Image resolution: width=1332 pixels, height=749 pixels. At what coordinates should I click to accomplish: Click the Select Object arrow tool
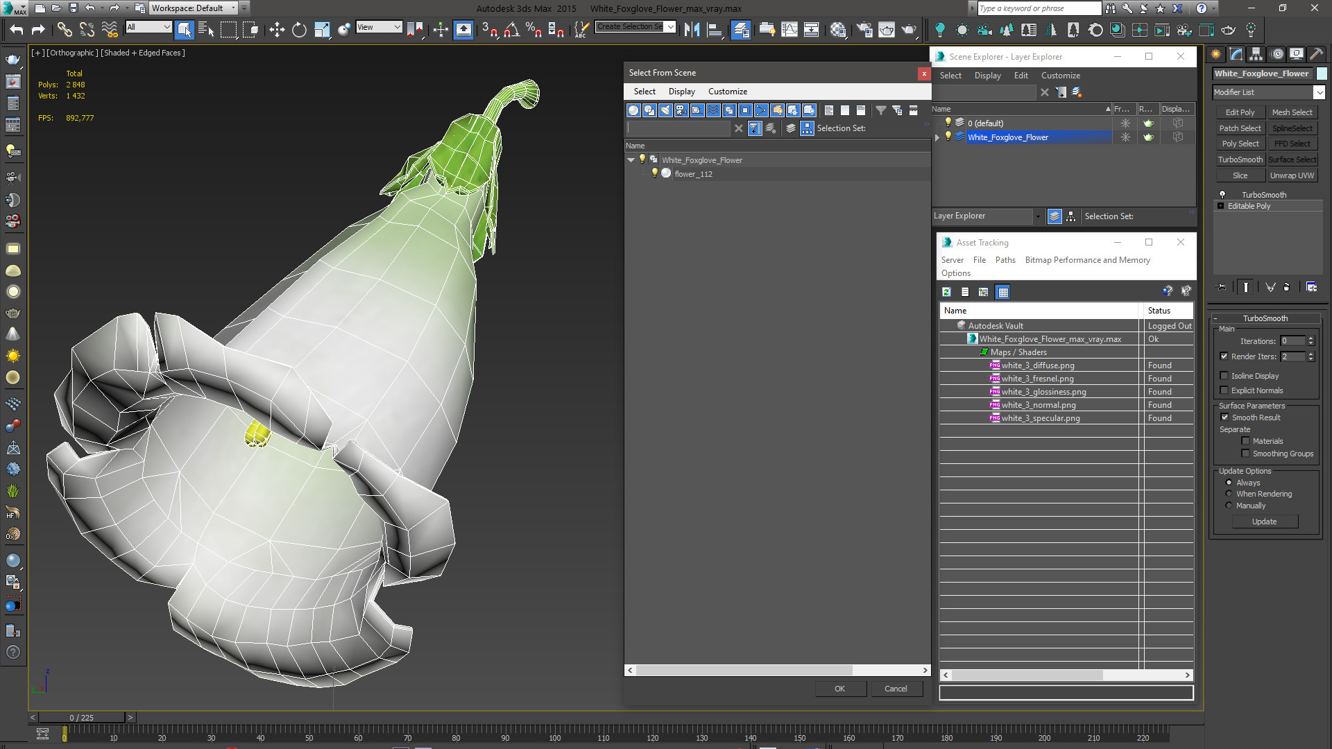point(184,29)
